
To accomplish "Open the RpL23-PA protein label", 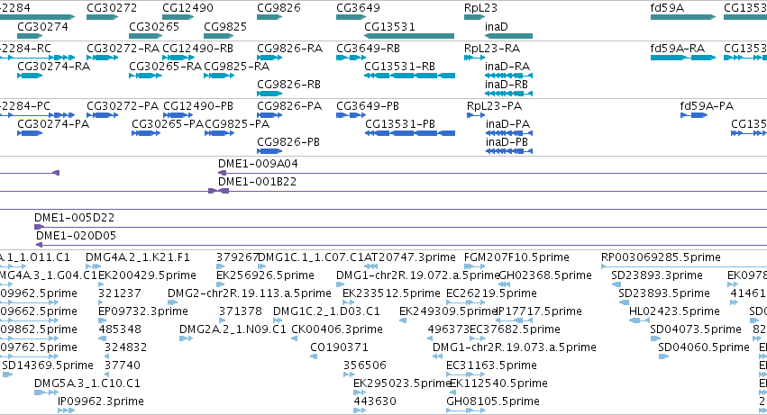I will 494,106.
